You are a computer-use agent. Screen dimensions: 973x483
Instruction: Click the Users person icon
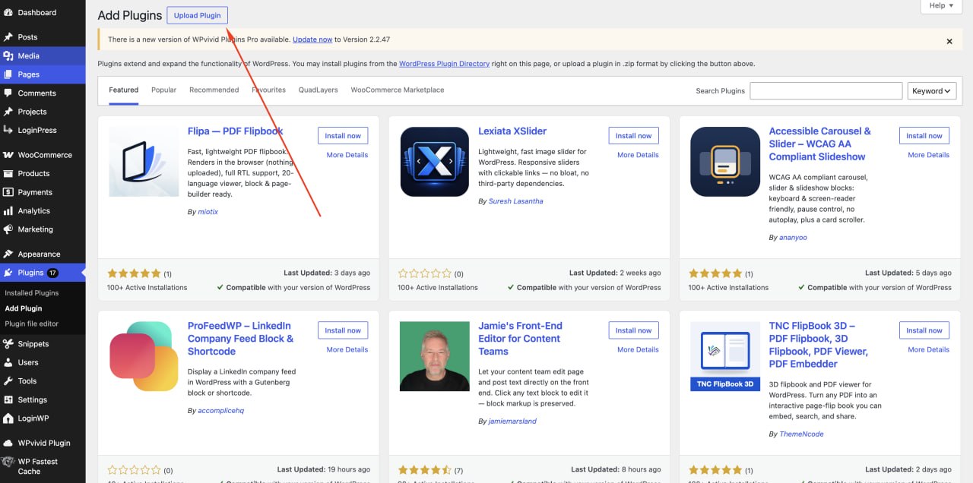click(x=8, y=363)
